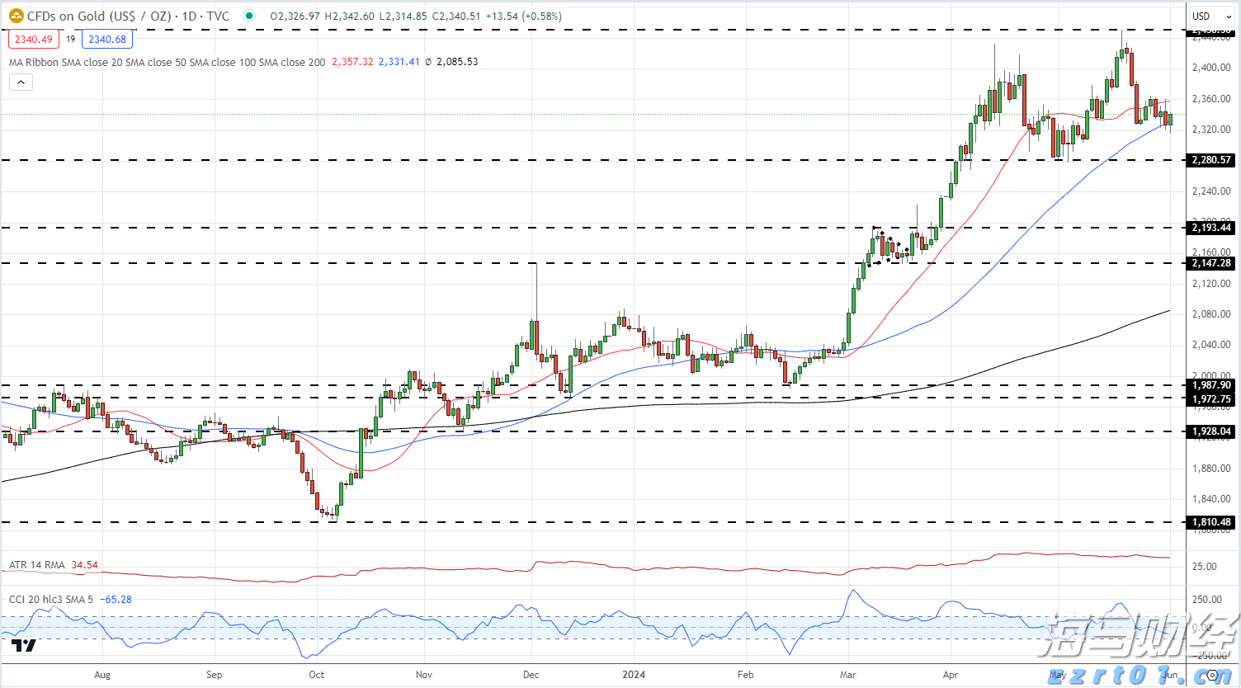Screen dimensions: 1241x688
Task: Click the blue buy price 2340.68 button
Action: point(107,39)
